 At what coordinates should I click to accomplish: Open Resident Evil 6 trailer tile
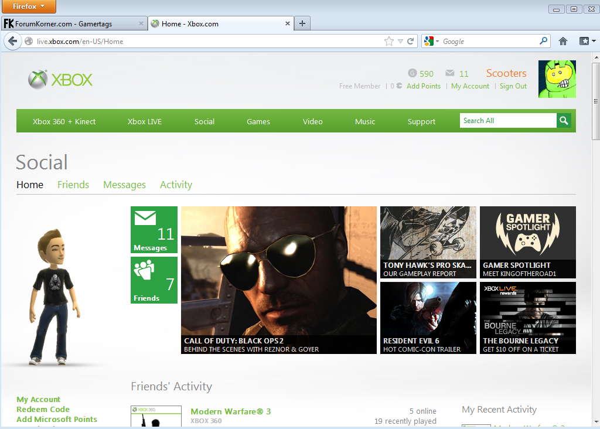pos(428,318)
